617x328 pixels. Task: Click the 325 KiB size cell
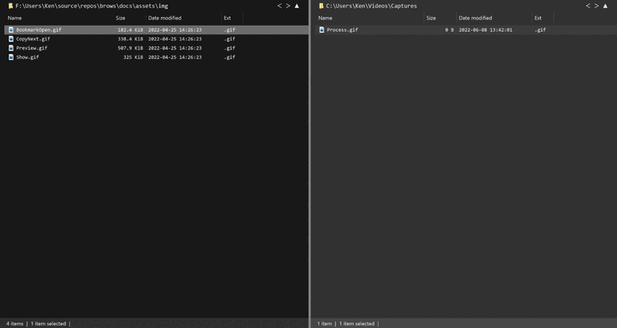coord(133,57)
